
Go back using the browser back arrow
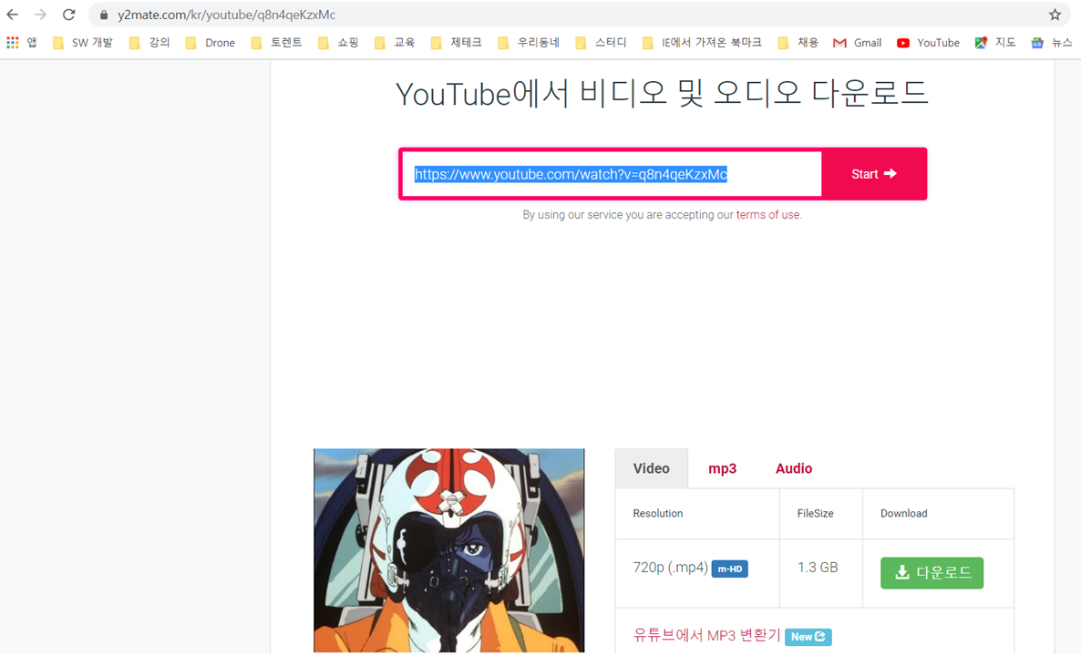[13, 15]
